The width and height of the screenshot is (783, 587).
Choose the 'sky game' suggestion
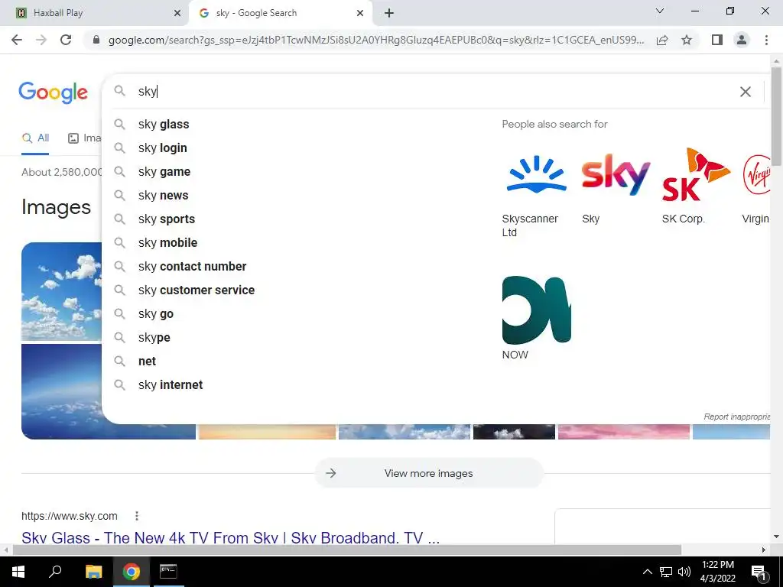(164, 172)
